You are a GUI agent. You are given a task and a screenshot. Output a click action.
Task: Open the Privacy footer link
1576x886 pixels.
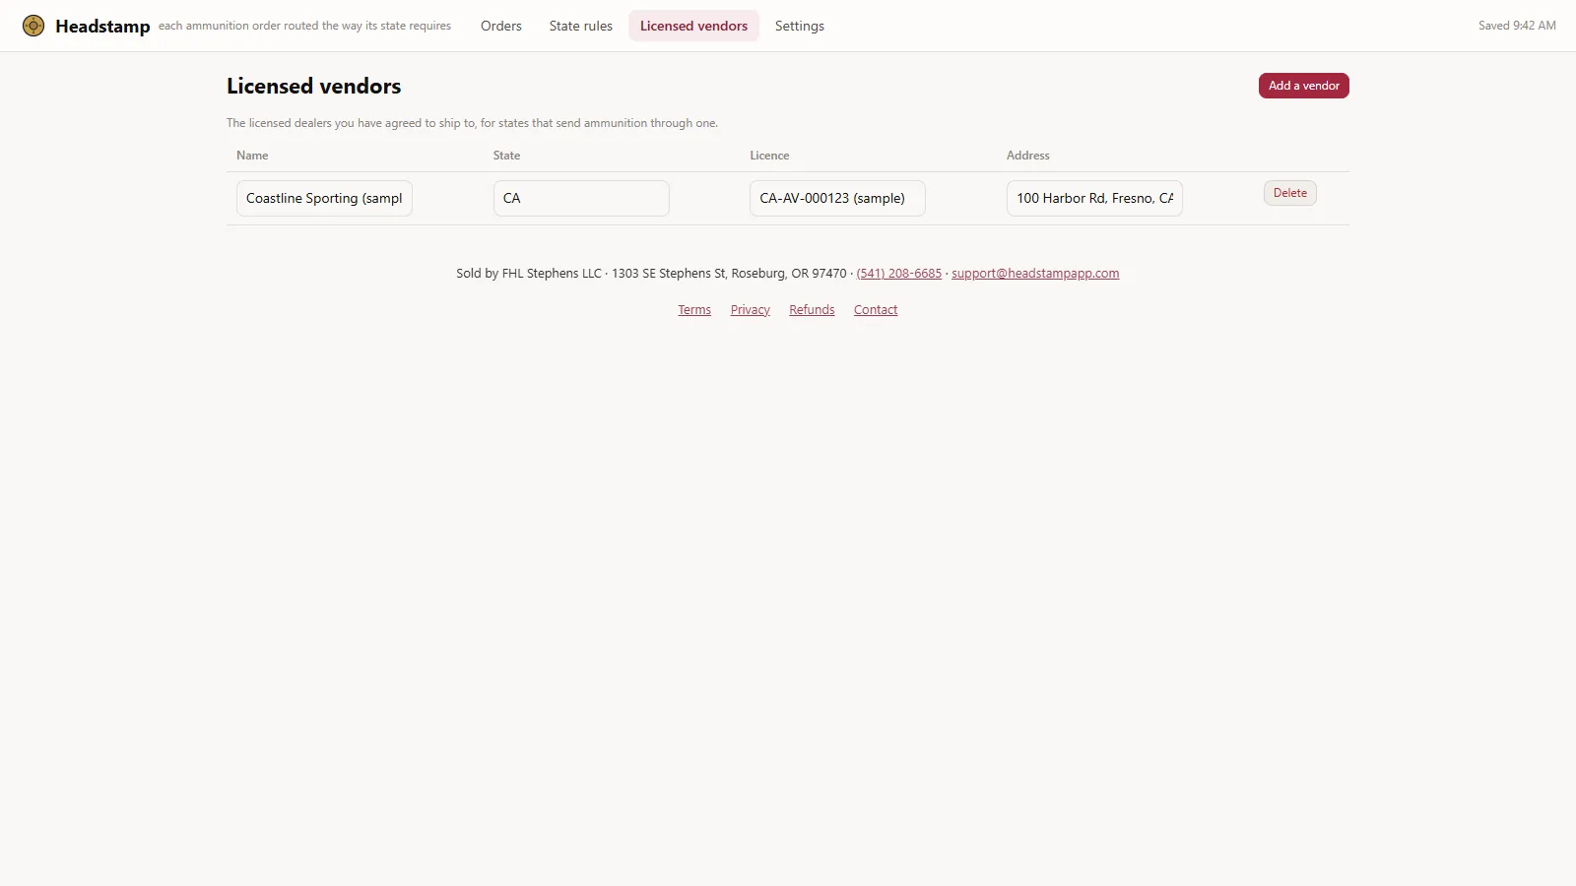[x=751, y=310]
